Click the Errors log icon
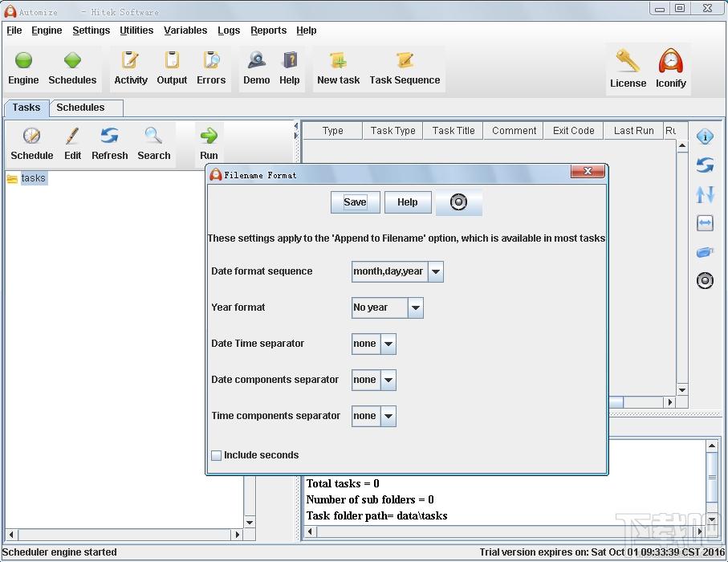Image resolution: width=728 pixels, height=562 pixels. (211, 60)
